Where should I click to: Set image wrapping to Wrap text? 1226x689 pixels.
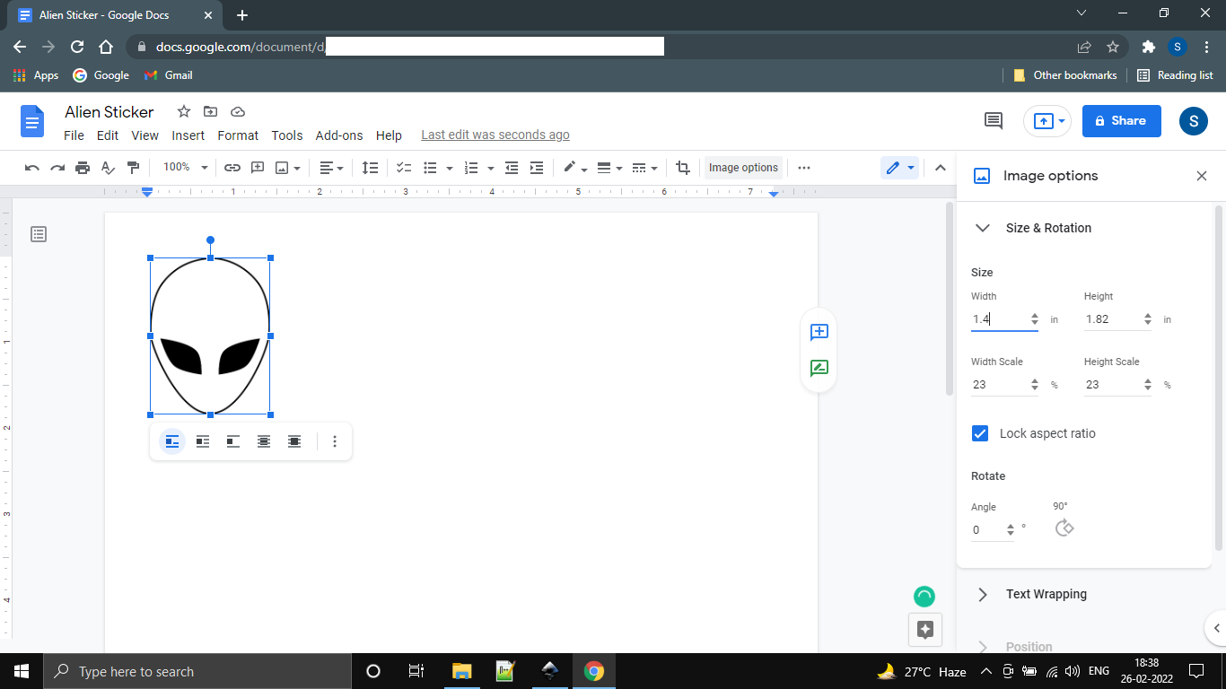click(x=202, y=440)
